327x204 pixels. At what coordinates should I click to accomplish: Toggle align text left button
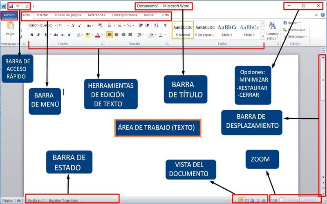(110, 35)
